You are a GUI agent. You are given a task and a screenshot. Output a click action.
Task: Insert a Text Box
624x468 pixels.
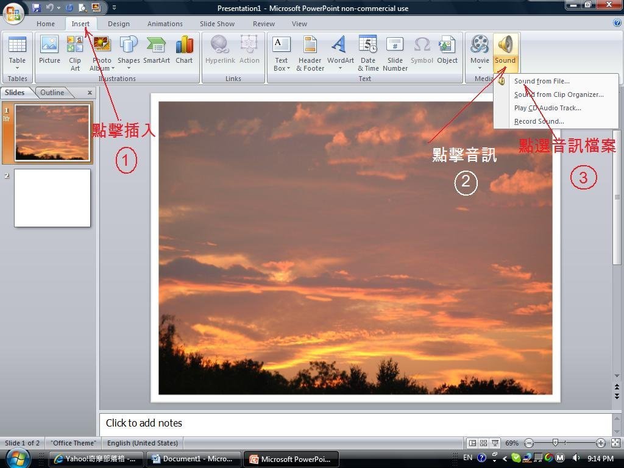[282, 54]
